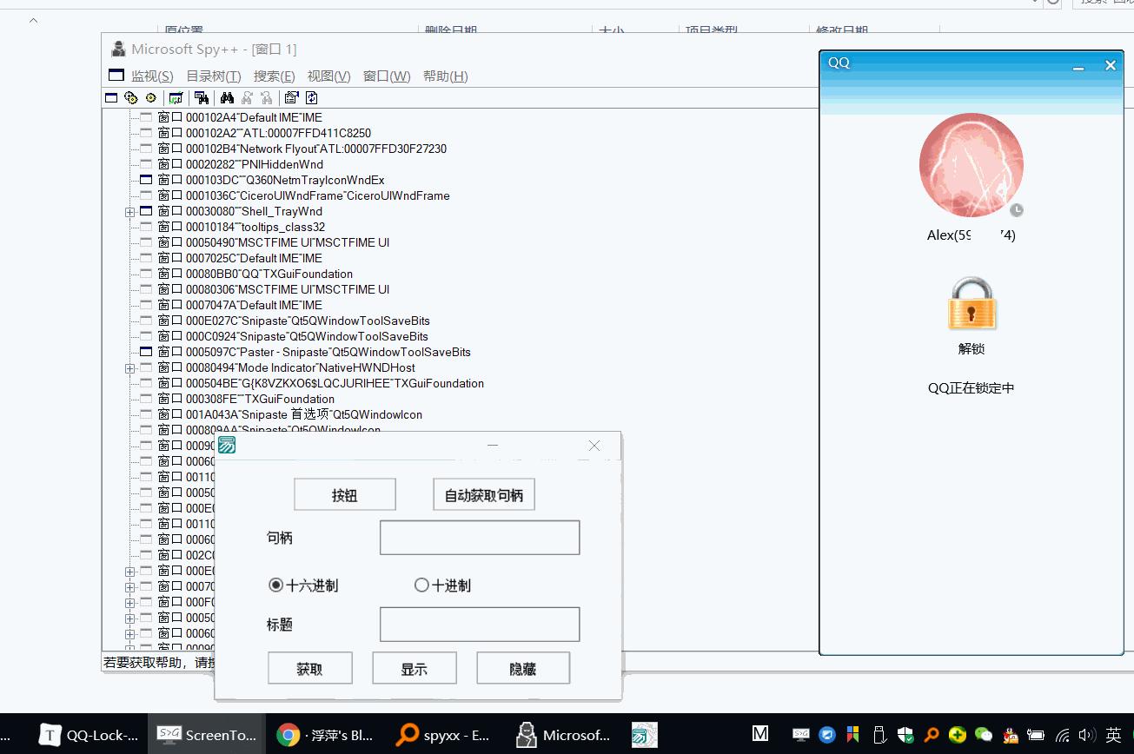This screenshot has width=1134, height=754.
Task: Launch the Log Messages toolbar tool
Action: (175, 97)
